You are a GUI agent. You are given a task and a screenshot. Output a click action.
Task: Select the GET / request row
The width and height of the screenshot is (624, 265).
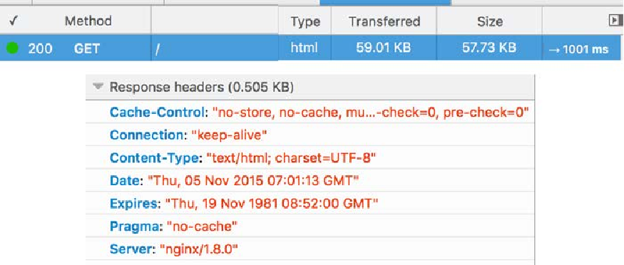[310, 48]
